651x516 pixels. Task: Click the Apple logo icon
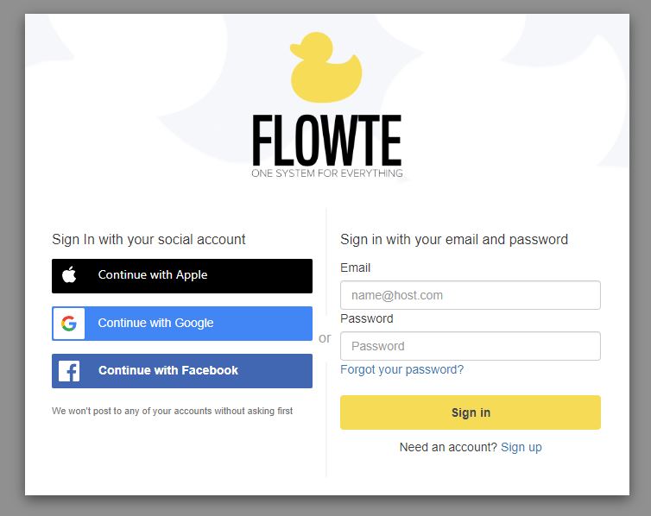pos(69,274)
